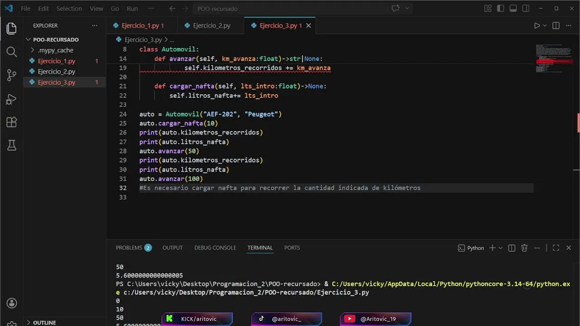Open the File menu
The image size is (580, 326).
25,9
